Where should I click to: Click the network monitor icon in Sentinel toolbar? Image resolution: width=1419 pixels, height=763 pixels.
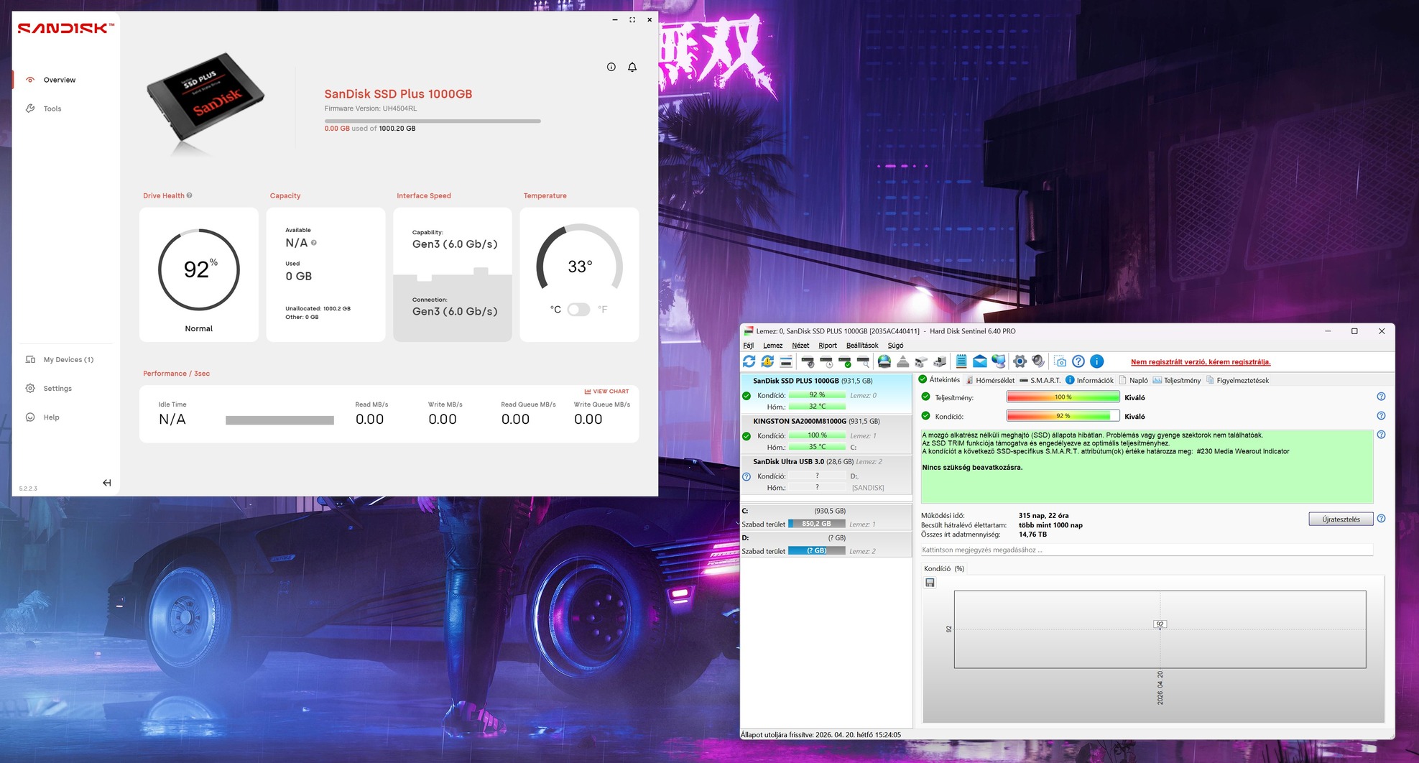click(999, 361)
